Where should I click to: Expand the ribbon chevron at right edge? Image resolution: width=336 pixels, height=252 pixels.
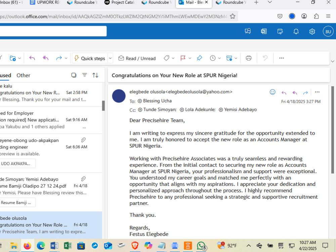coord(333,61)
